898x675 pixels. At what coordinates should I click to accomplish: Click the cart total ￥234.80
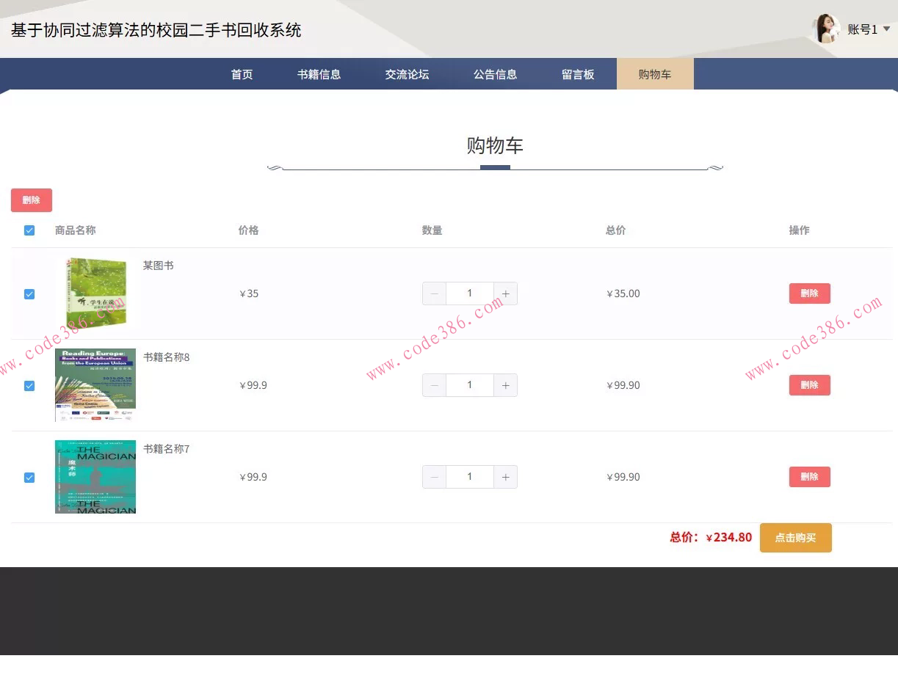point(728,537)
